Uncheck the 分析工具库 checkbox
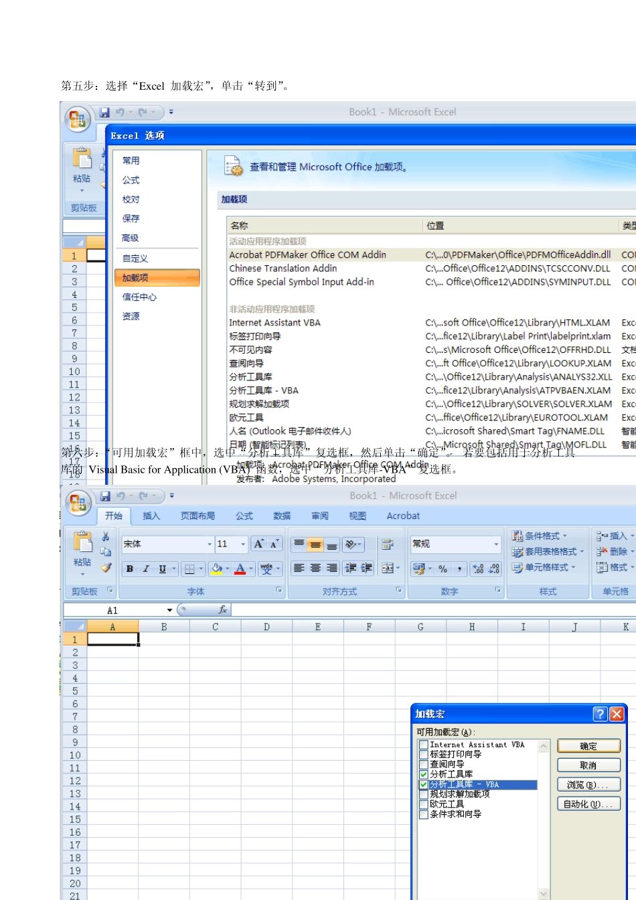 tap(423, 775)
